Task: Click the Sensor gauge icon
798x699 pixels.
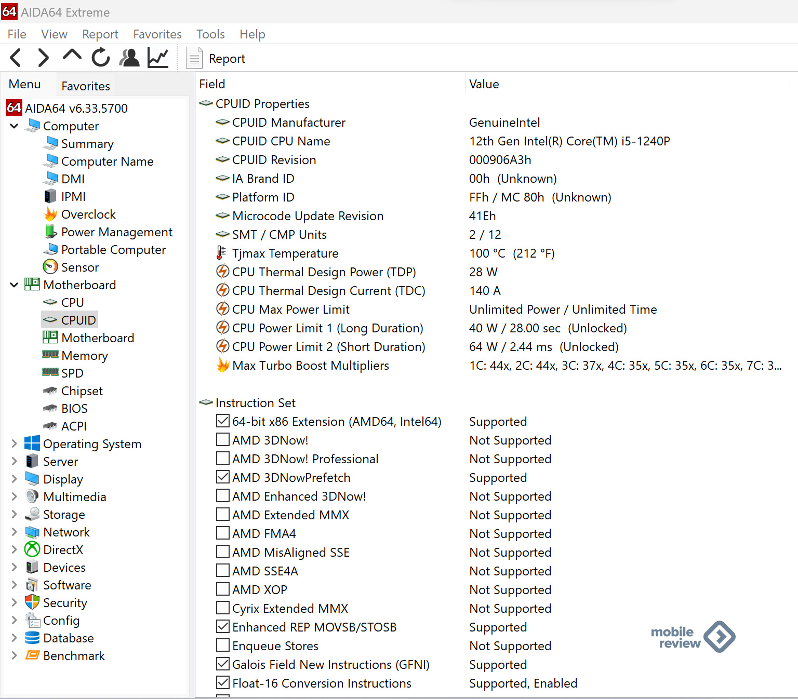Action: pos(50,267)
